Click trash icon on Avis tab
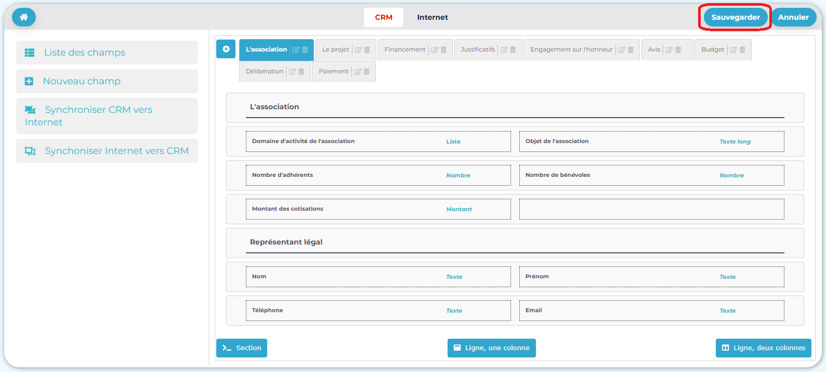The width and height of the screenshot is (826, 372). pos(678,50)
